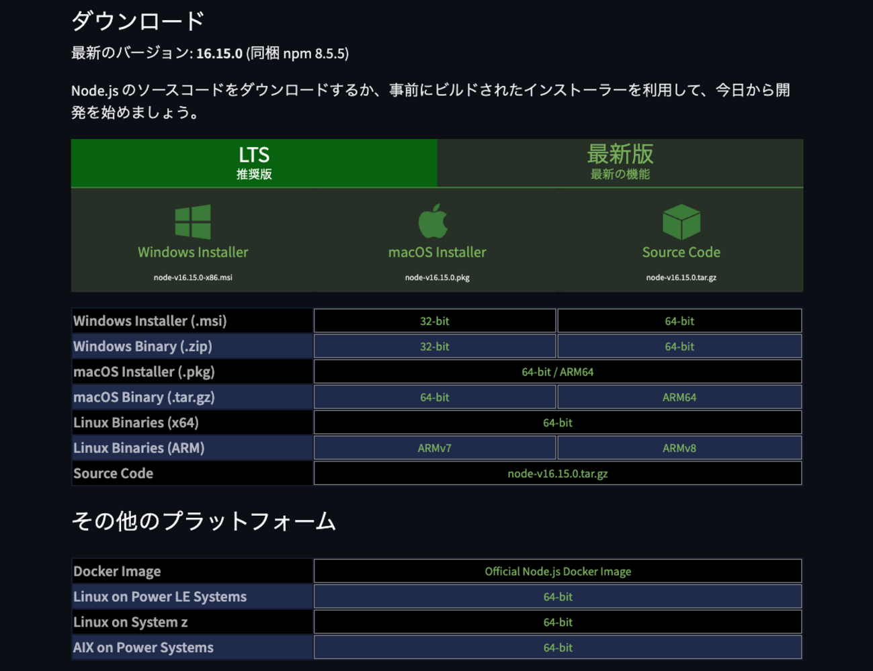Click the node-v16.15.0.pkg filename
Image resolution: width=873 pixels, height=671 pixels.
[x=437, y=277]
